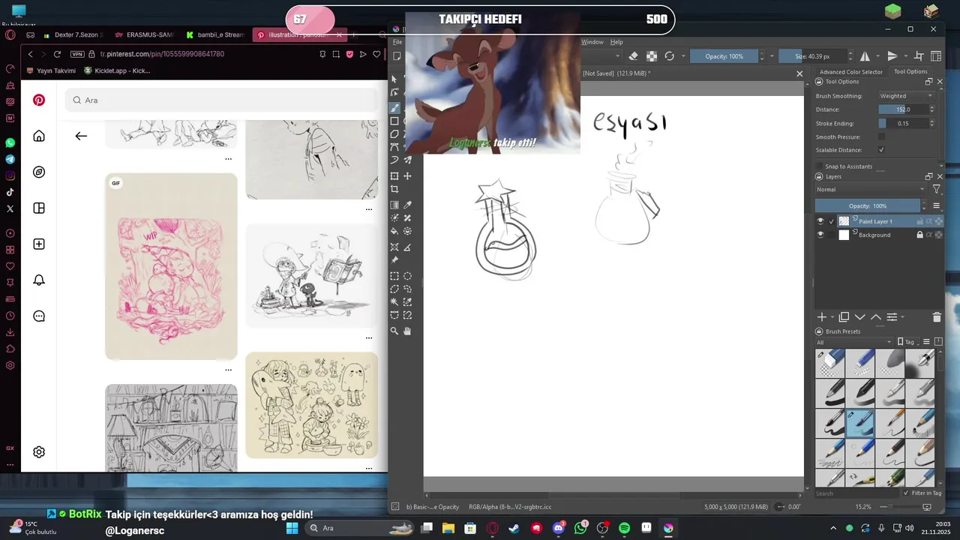Toggle visibility of Background layer
Image resolution: width=960 pixels, height=540 pixels.
(x=820, y=235)
